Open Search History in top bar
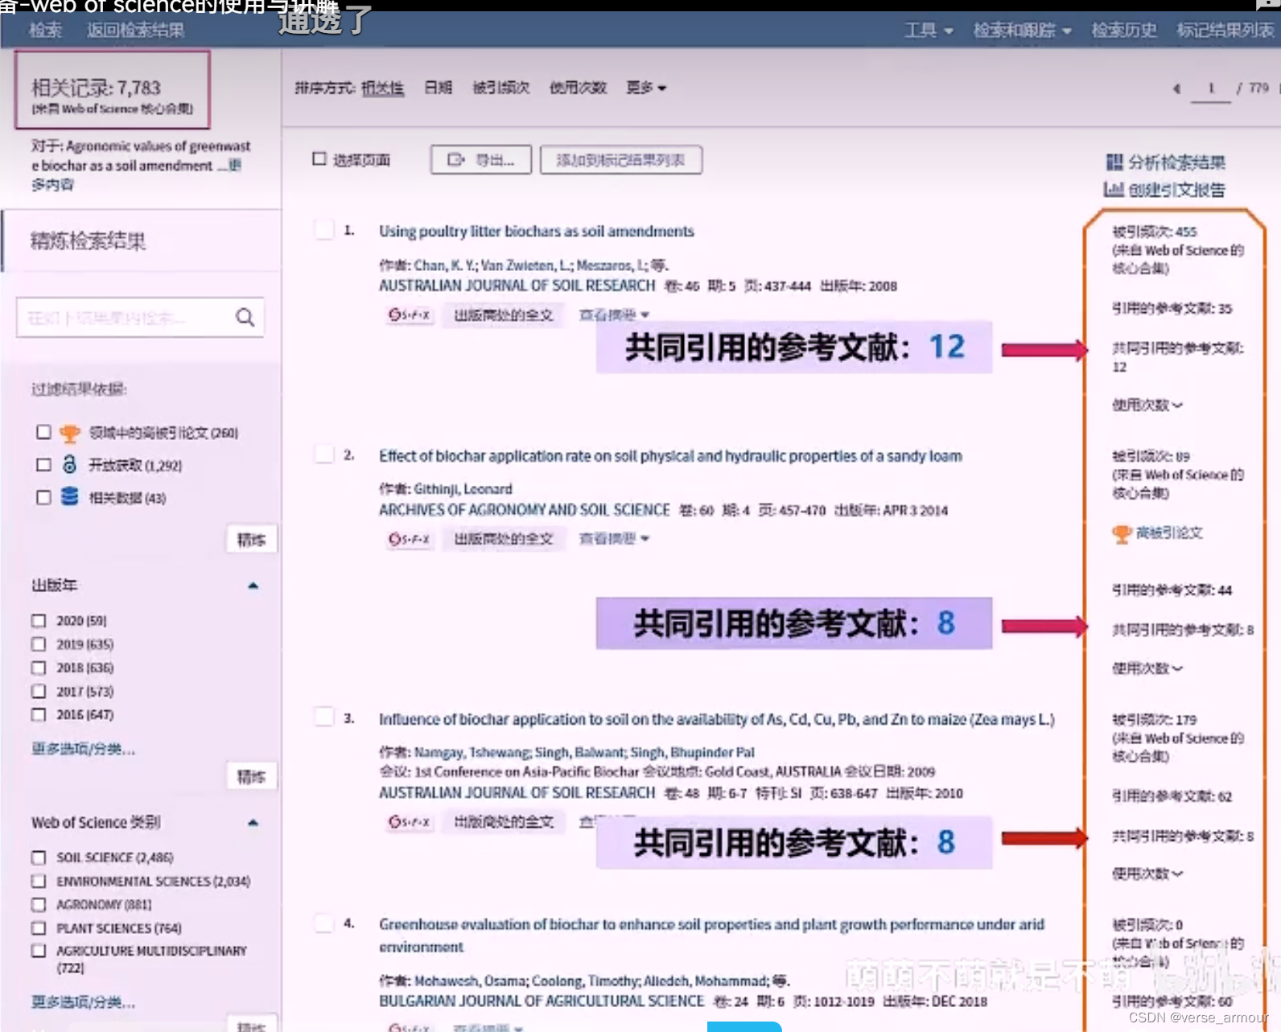Screen dimensions: 1281x1032 click(x=1123, y=31)
